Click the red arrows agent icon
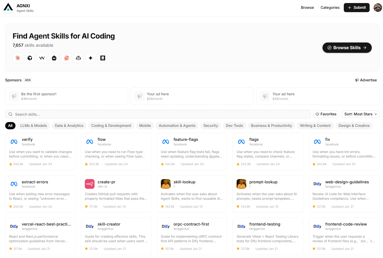Image resolution: width=383 pixels, height=258 pixels. click(66, 58)
